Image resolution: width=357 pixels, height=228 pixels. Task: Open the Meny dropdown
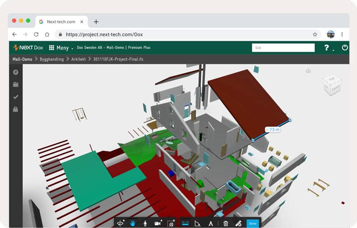pyautogui.click(x=61, y=48)
